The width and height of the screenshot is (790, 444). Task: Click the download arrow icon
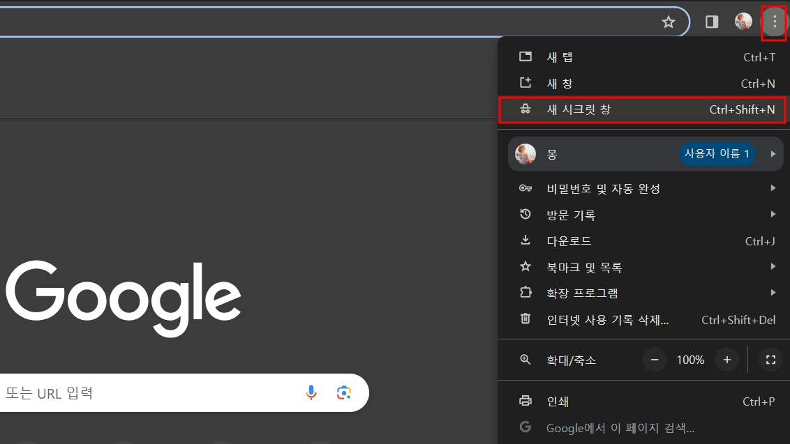click(526, 240)
